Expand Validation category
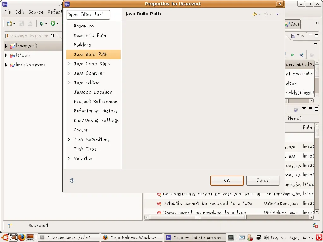Image resolution: width=323 pixels, height=242 pixels. pos(69,158)
